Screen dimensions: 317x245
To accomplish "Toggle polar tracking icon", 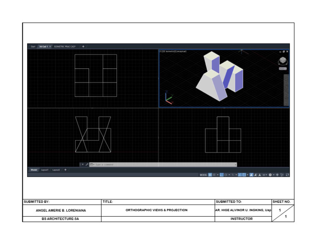I will 226,175.
